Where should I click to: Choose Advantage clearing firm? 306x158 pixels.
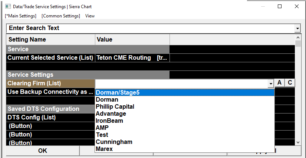[x=185, y=113]
